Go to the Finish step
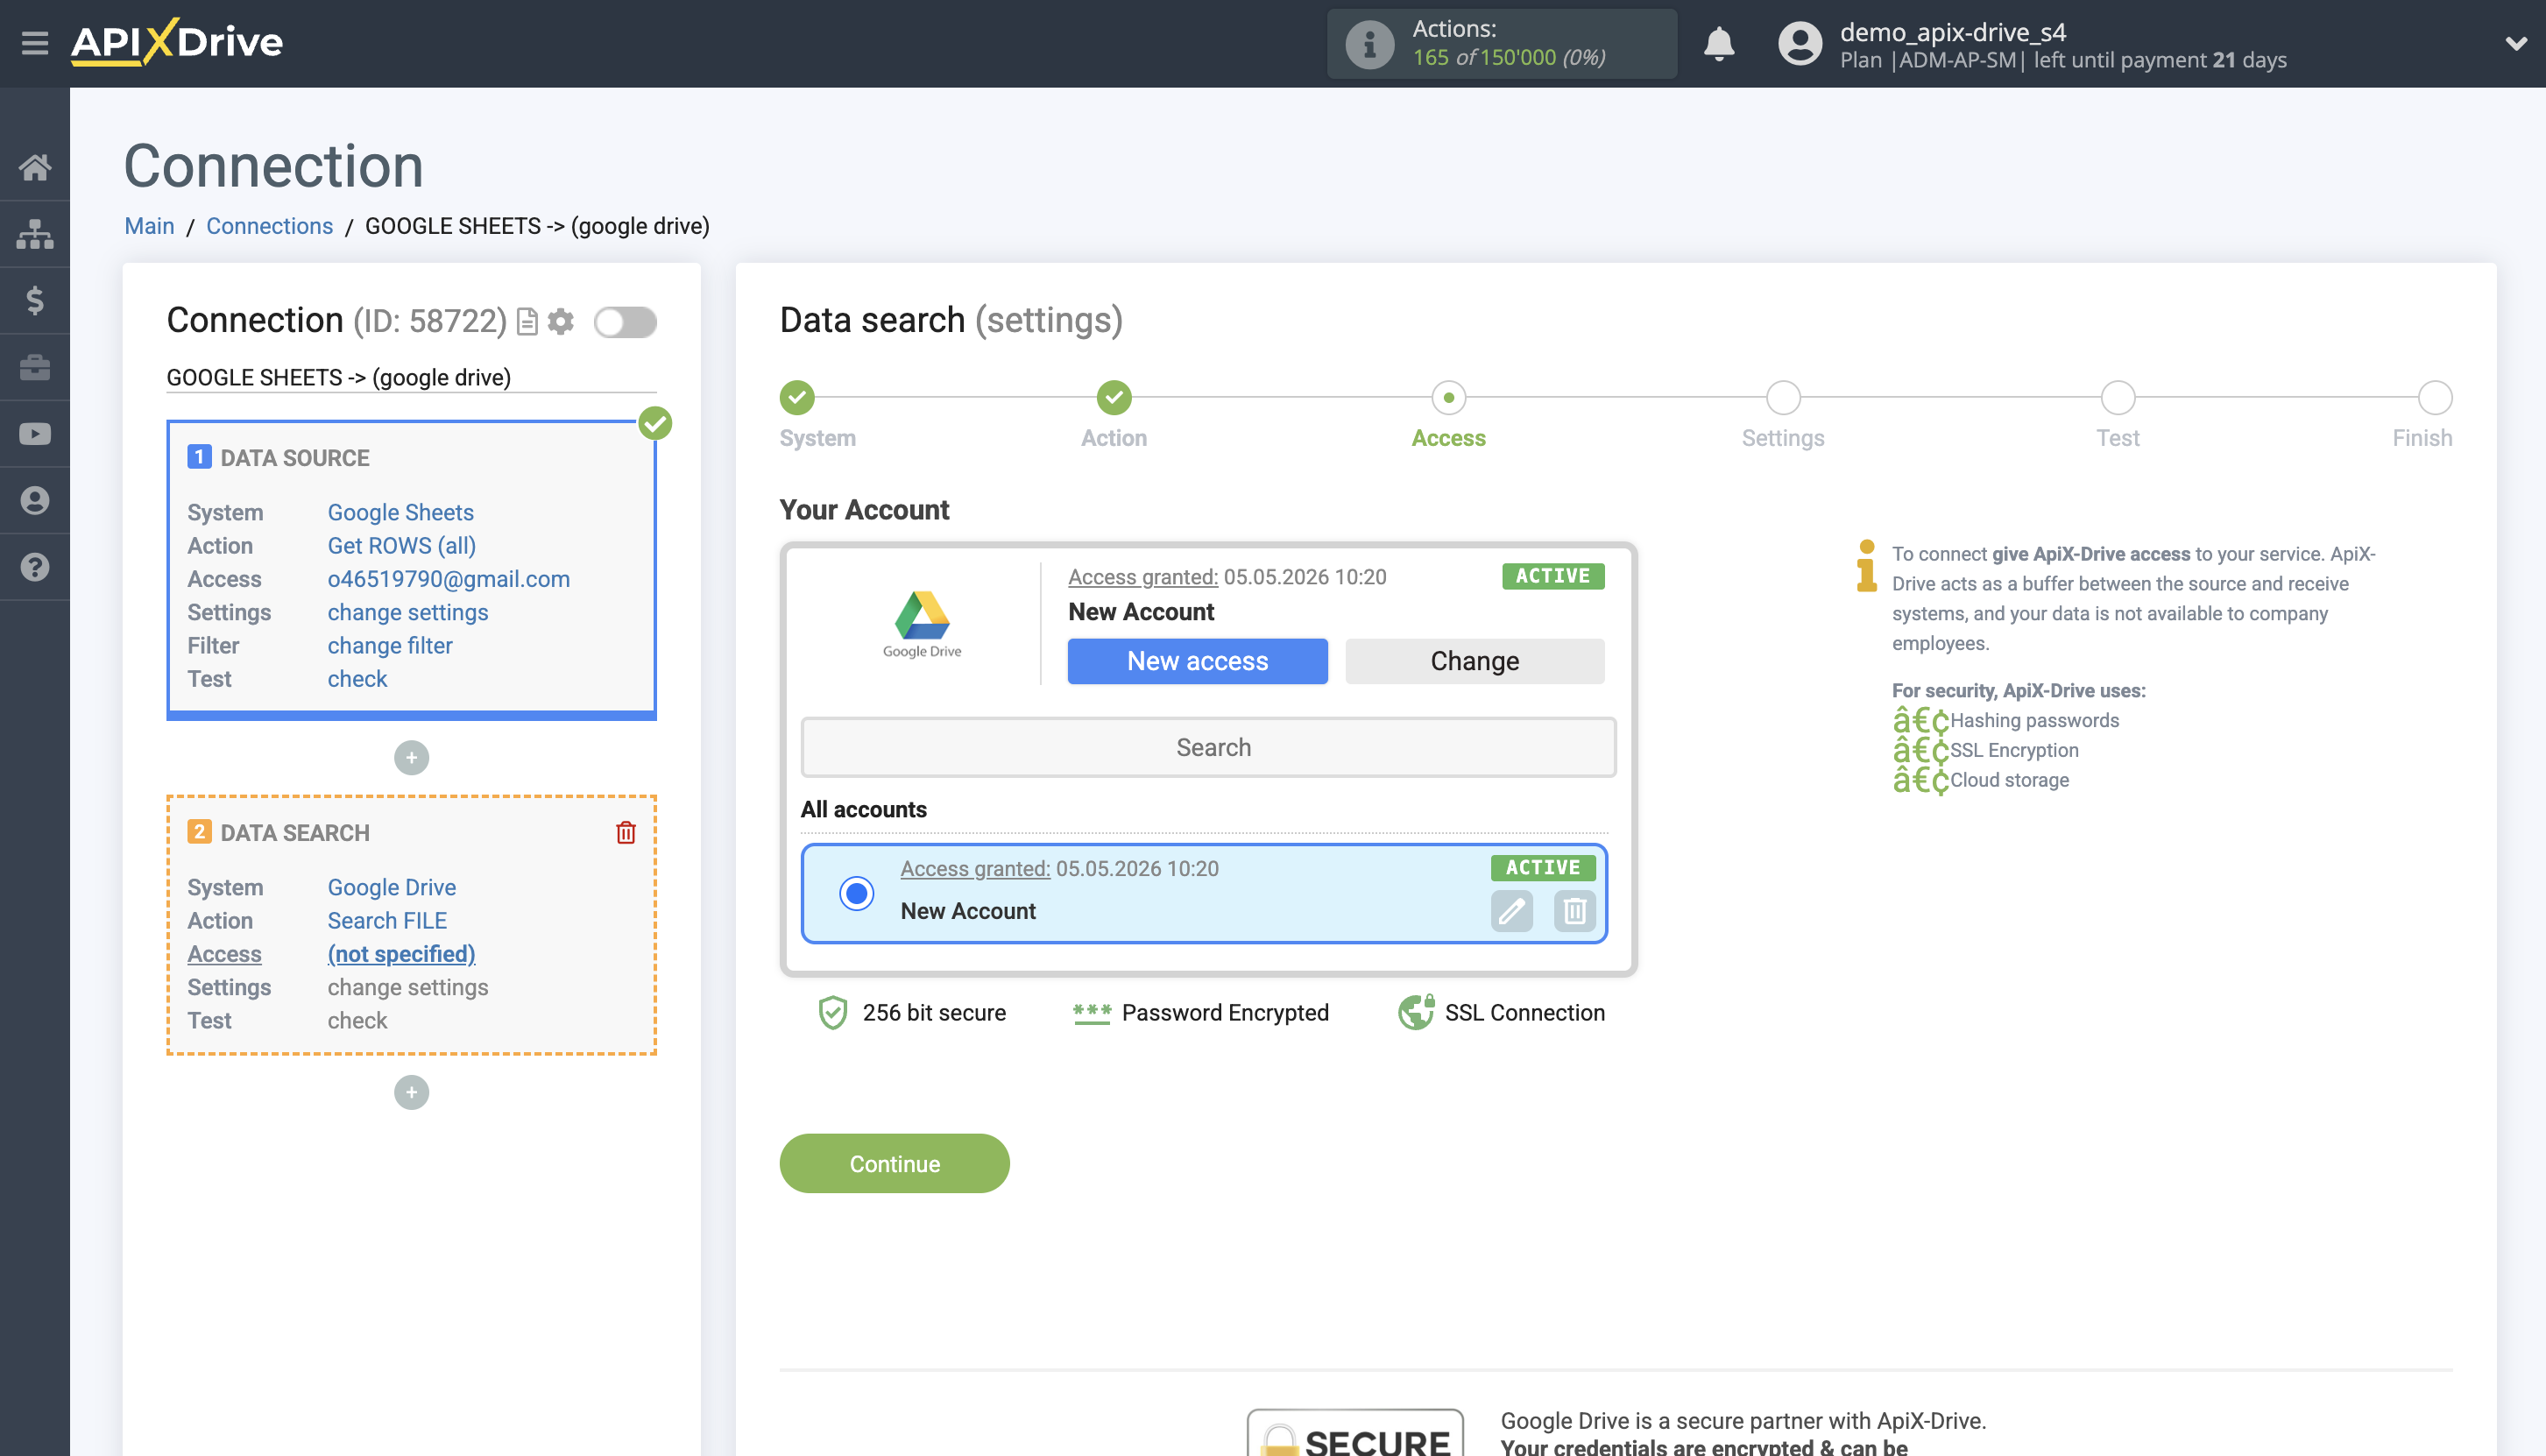The height and width of the screenshot is (1456, 2546). (2435, 398)
